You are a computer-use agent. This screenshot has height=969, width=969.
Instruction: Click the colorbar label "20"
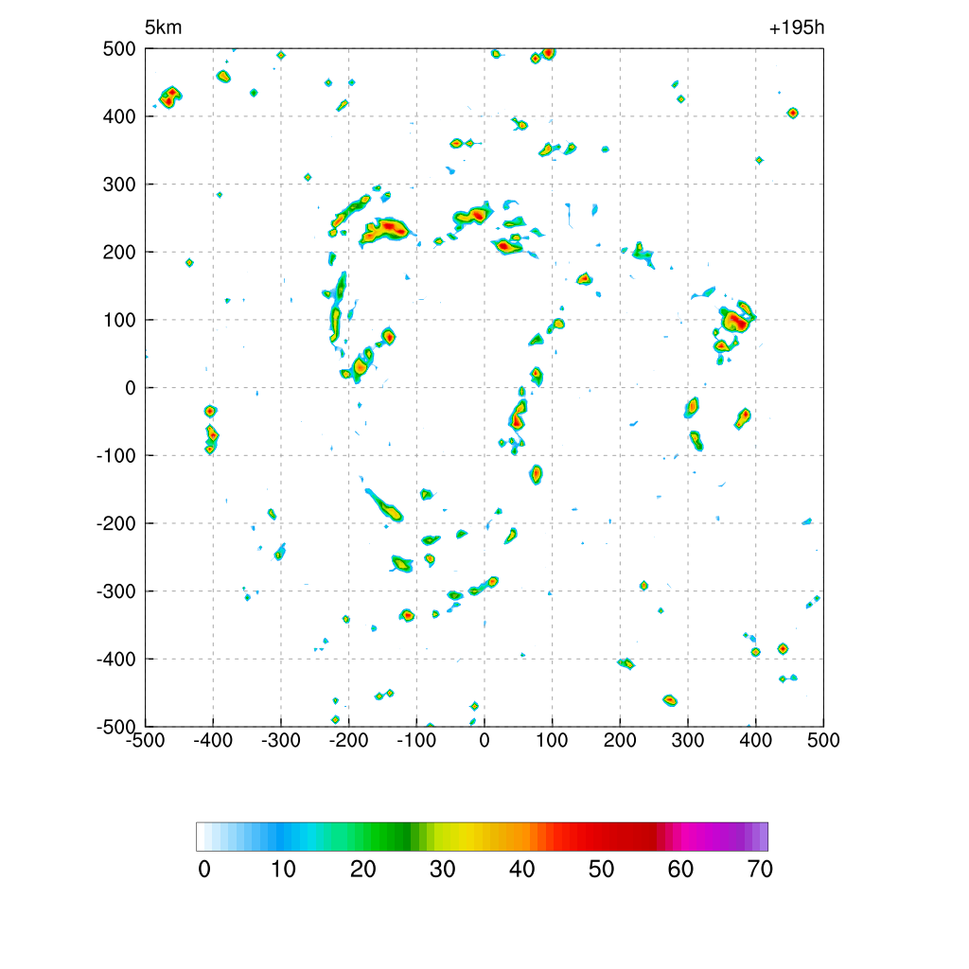coord(362,870)
